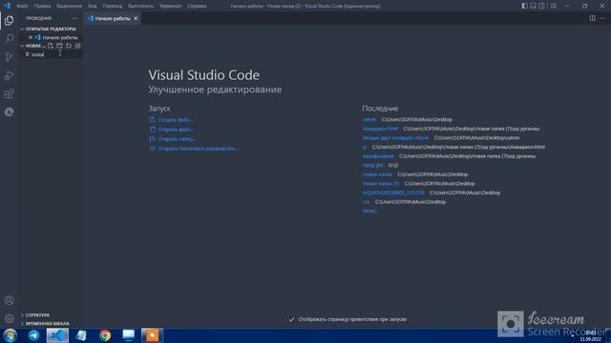The image size is (611, 343).
Task: Open the Source Control view
Action: (9, 57)
